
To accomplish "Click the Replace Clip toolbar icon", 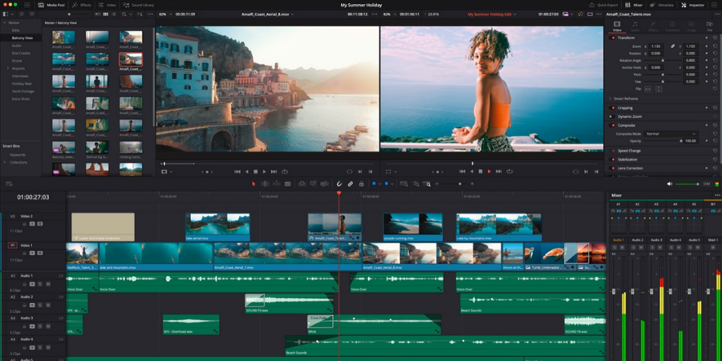I will (325, 184).
